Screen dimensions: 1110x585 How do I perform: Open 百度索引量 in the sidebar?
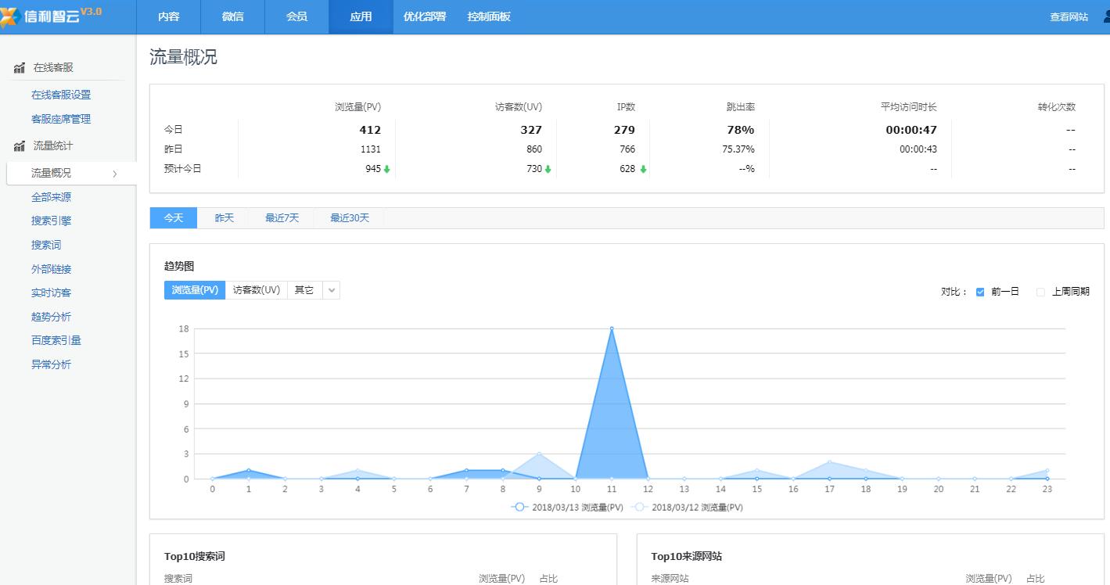pos(55,340)
